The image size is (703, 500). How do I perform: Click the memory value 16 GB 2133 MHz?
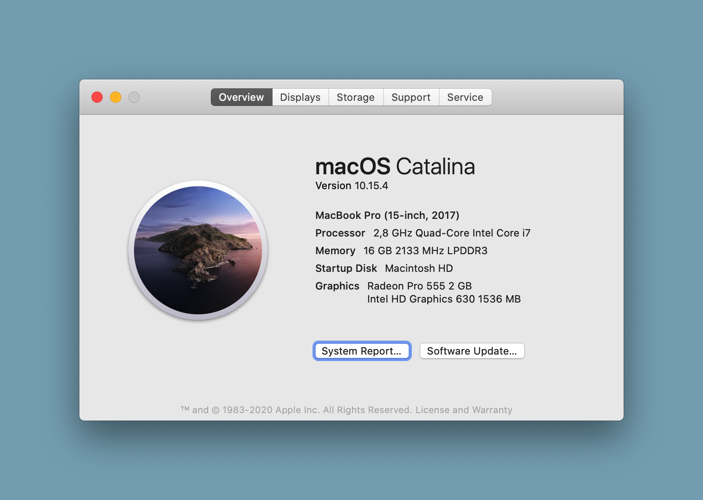pyautogui.click(x=425, y=250)
